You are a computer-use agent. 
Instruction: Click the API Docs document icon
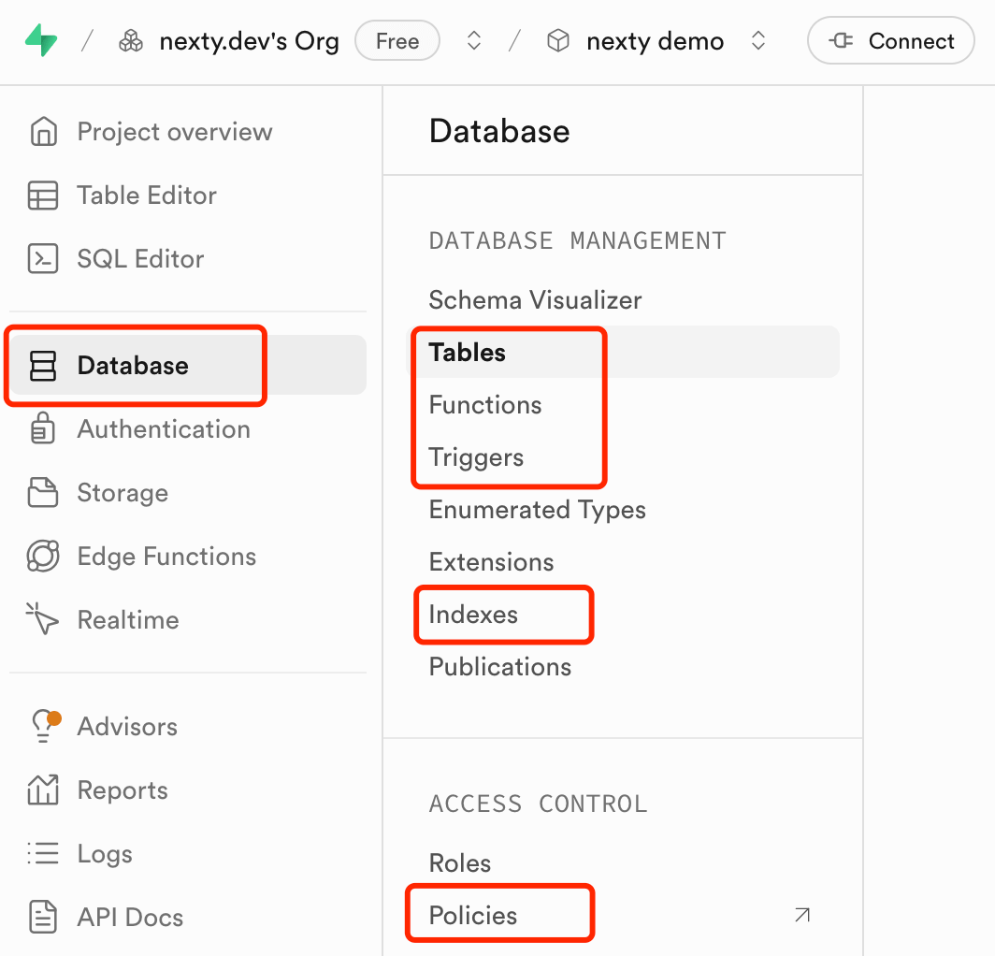(x=43, y=917)
